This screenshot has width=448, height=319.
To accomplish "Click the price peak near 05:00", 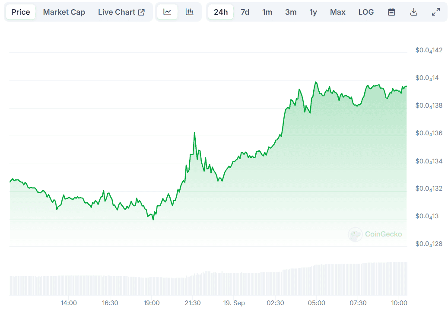I will click(x=316, y=82).
